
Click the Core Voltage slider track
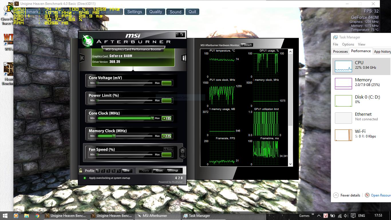point(125,83)
